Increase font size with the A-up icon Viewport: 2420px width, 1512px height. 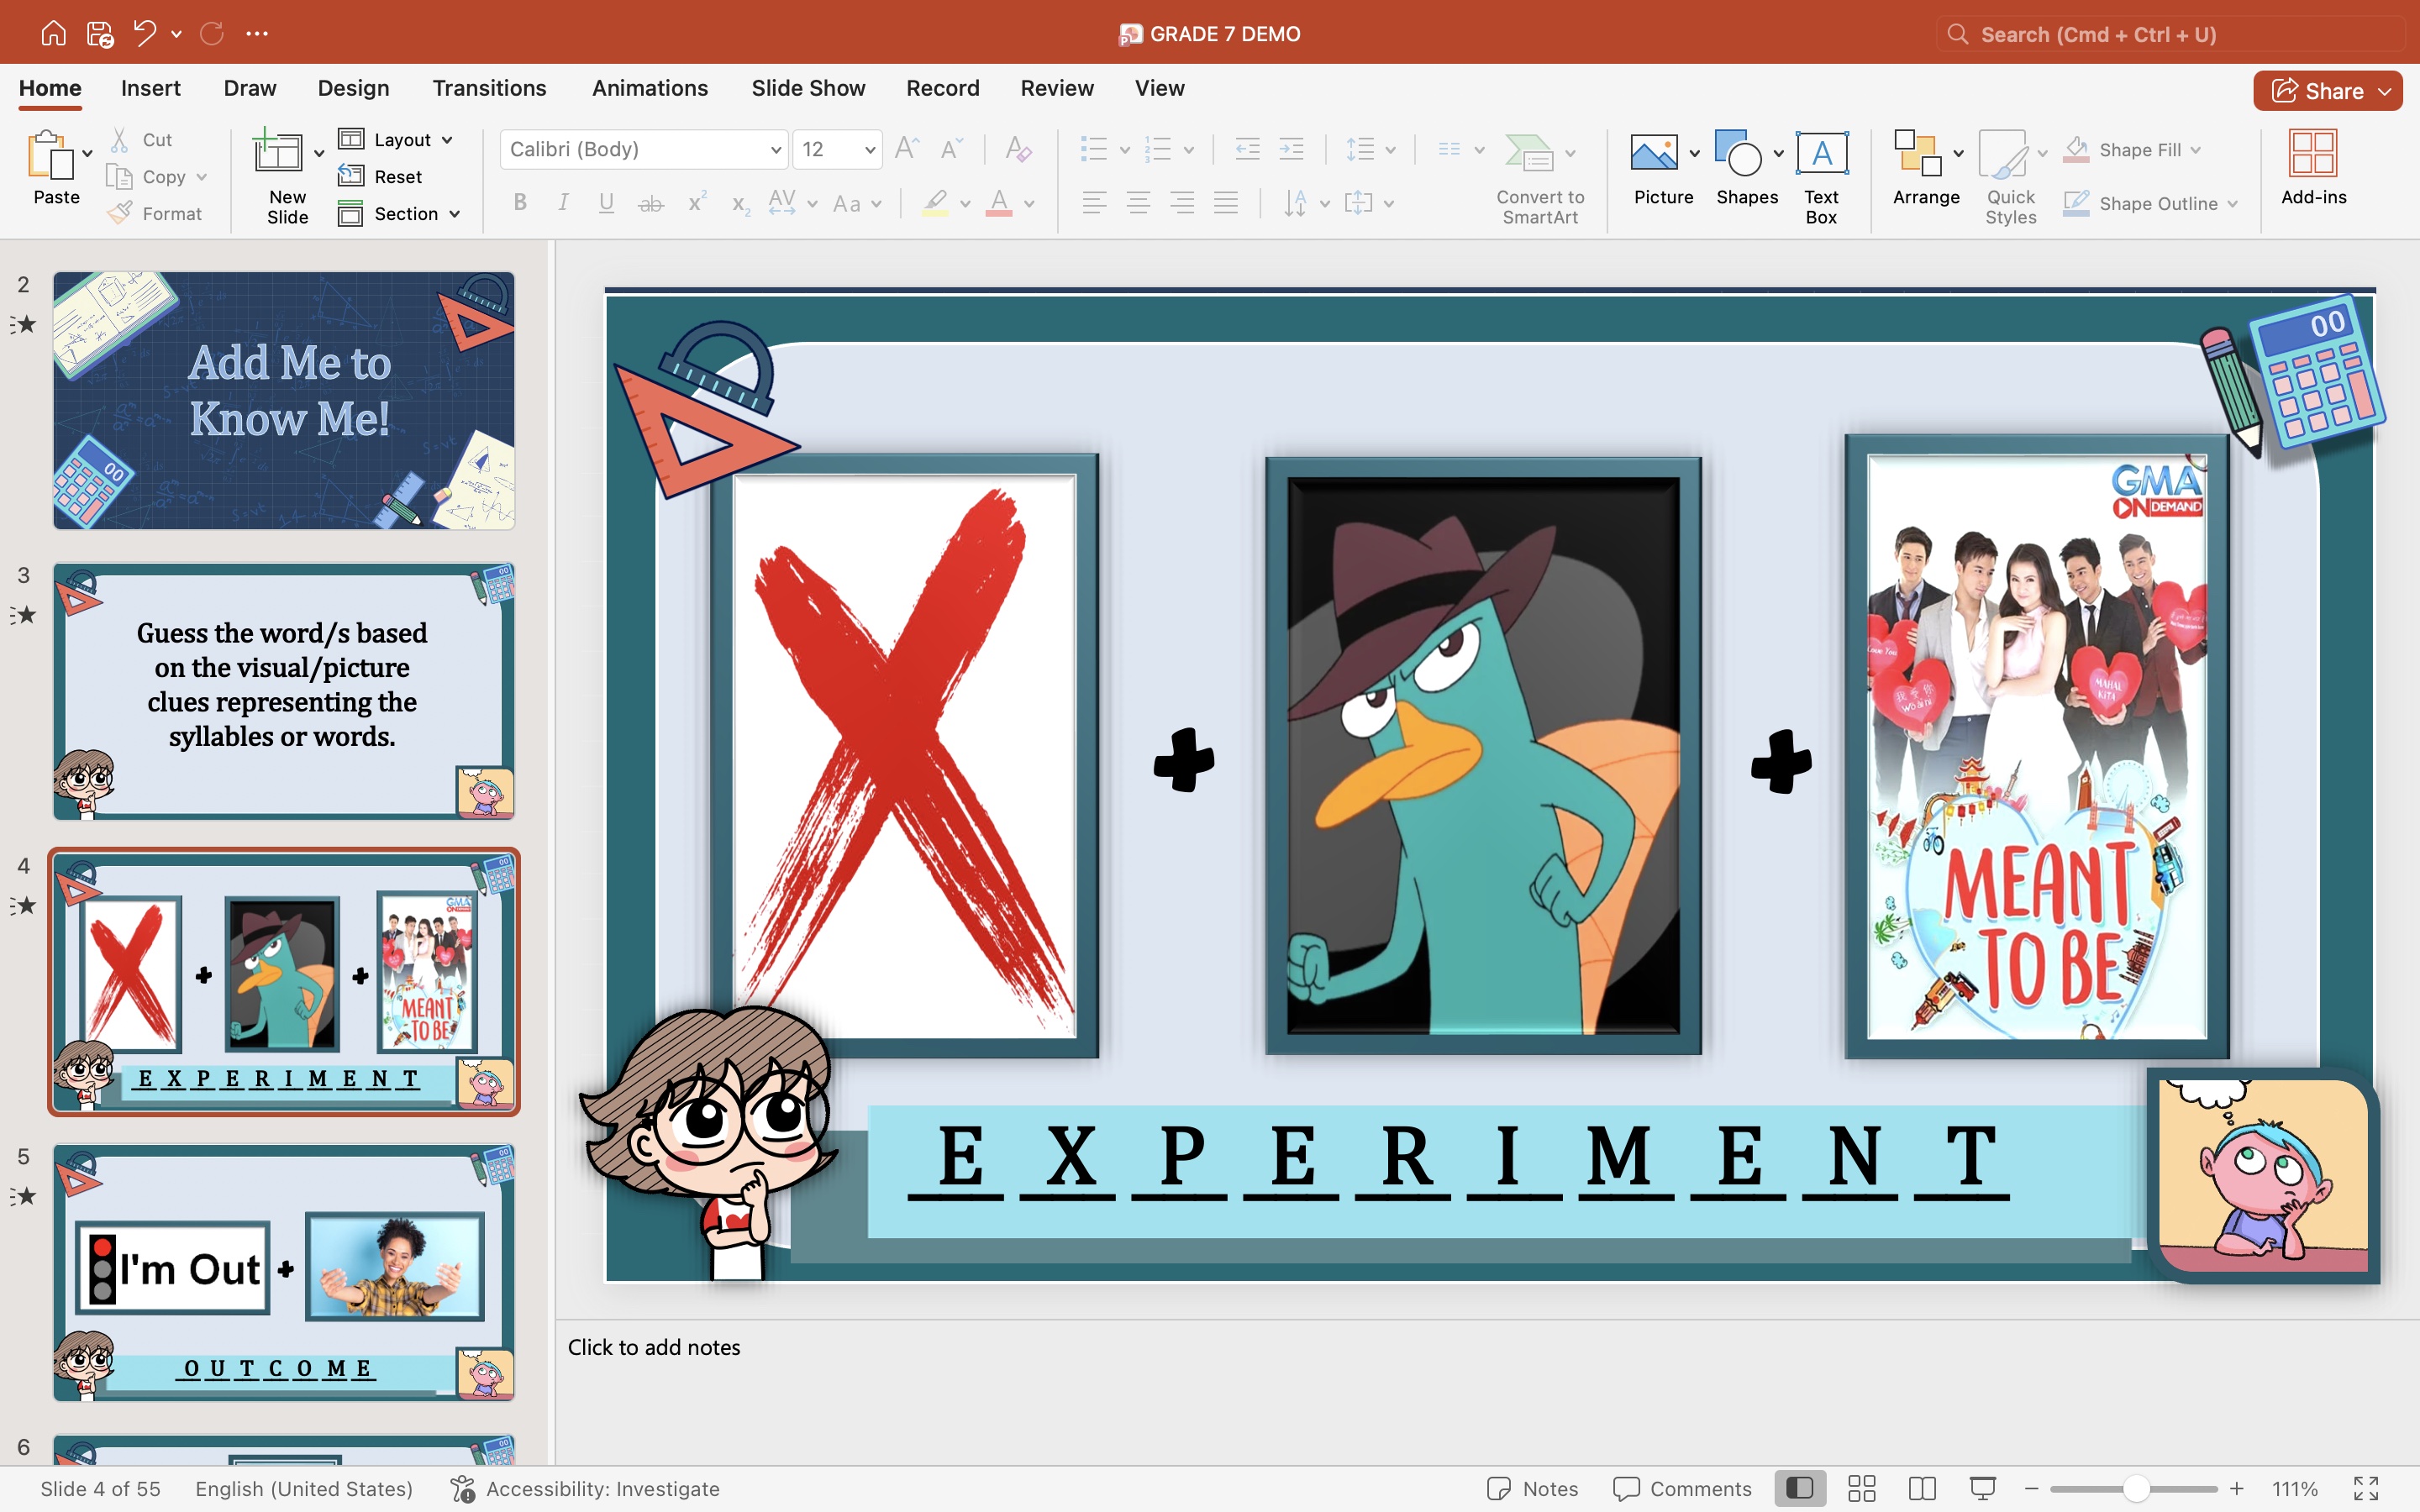click(907, 149)
